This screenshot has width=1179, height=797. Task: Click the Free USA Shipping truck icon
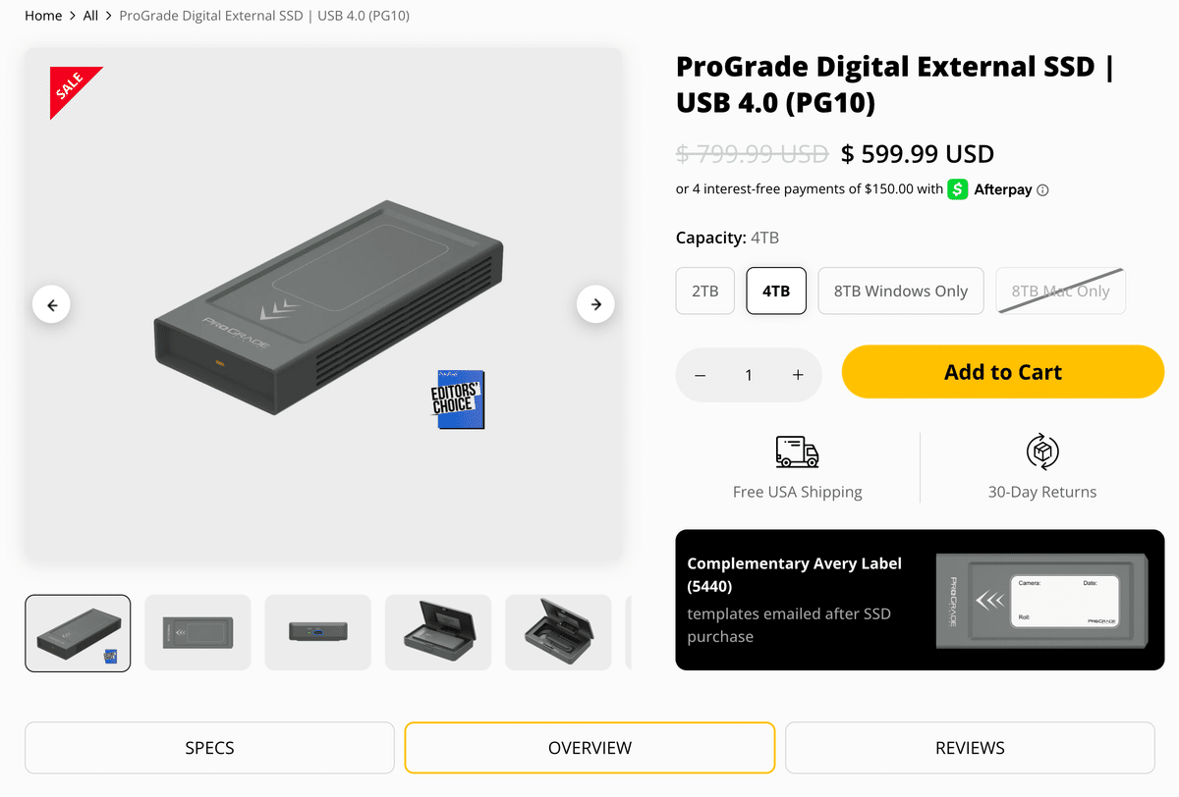pyautogui.click(x=797, y=452)
